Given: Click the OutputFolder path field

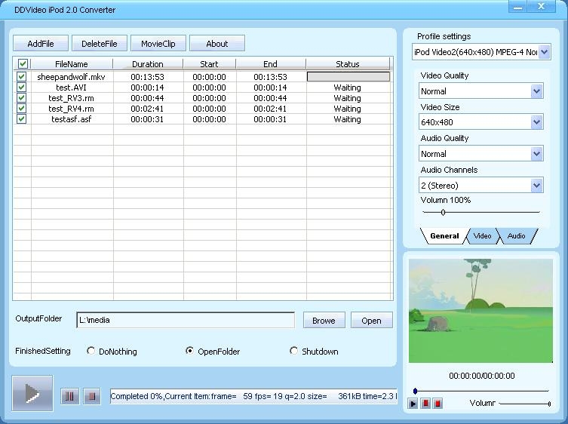Looking at the screenshot, I should tap(186, 320).
